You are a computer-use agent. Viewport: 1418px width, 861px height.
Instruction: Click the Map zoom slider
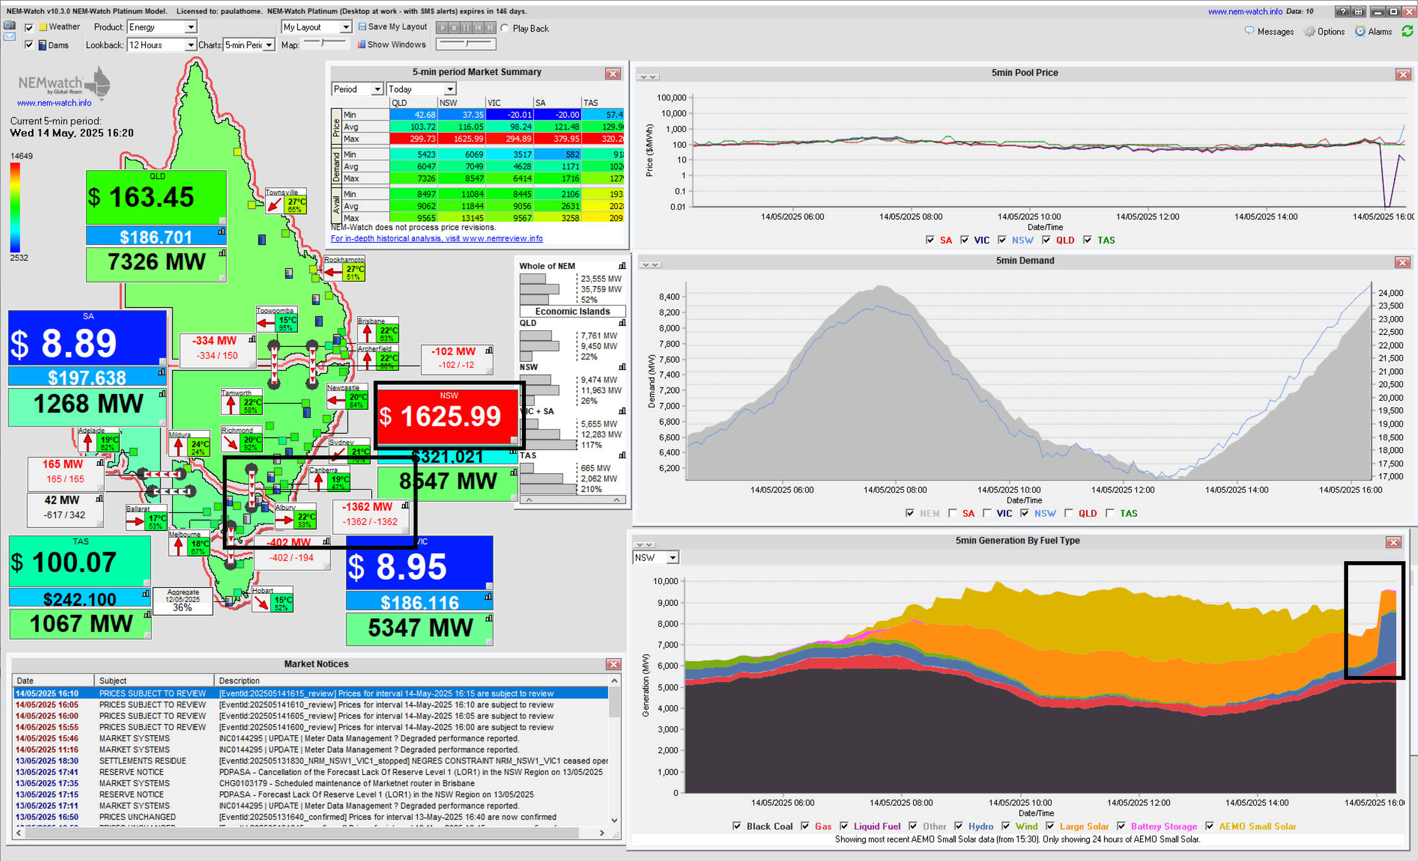coord(325,43)
